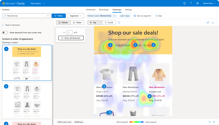Go to the previous element using up arrow
219x125 pixels.
click(60, 32)
